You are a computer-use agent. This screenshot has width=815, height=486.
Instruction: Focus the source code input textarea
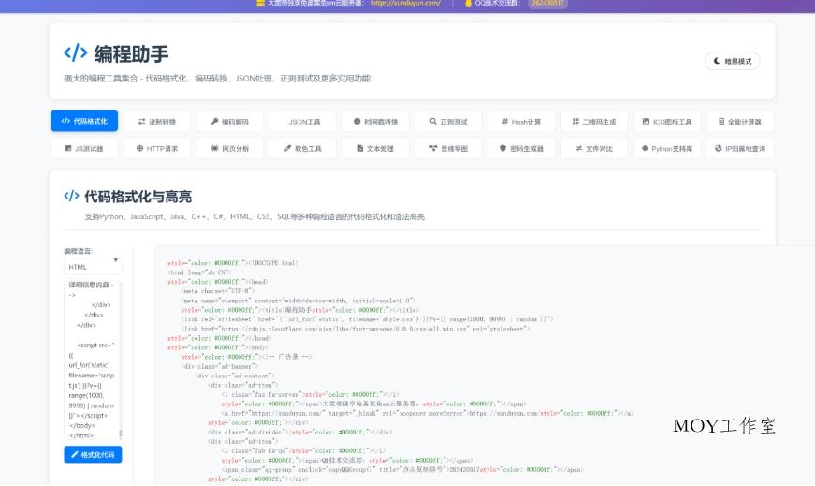(x=93, y=360)
